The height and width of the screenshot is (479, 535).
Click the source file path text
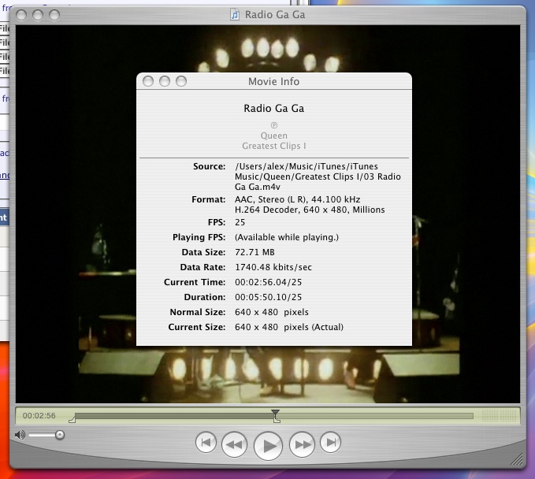pos(318,176)
